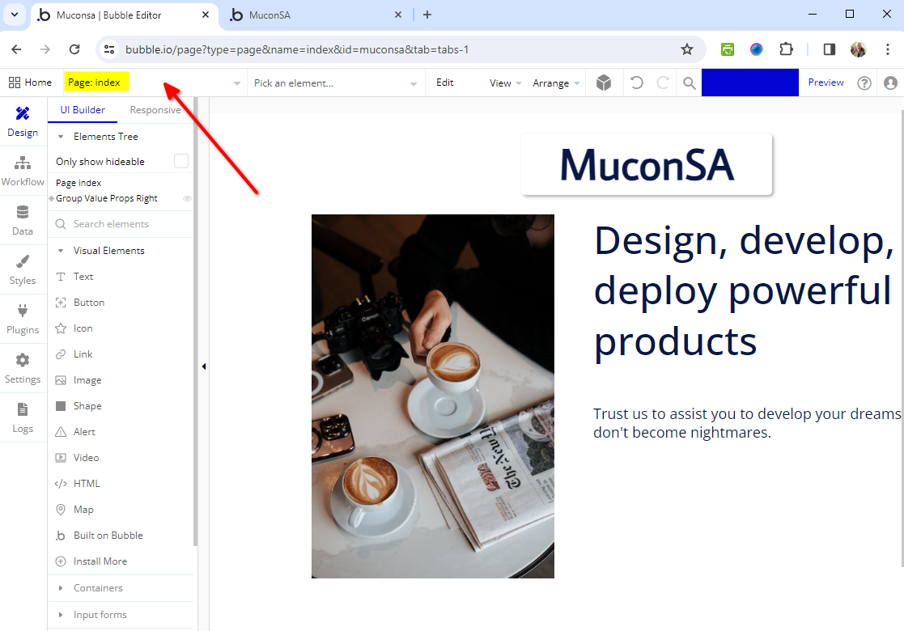The width and height of the screenshot is (904, 631).
Task: Open the Page: index dropdown
Action: point(154,83)
